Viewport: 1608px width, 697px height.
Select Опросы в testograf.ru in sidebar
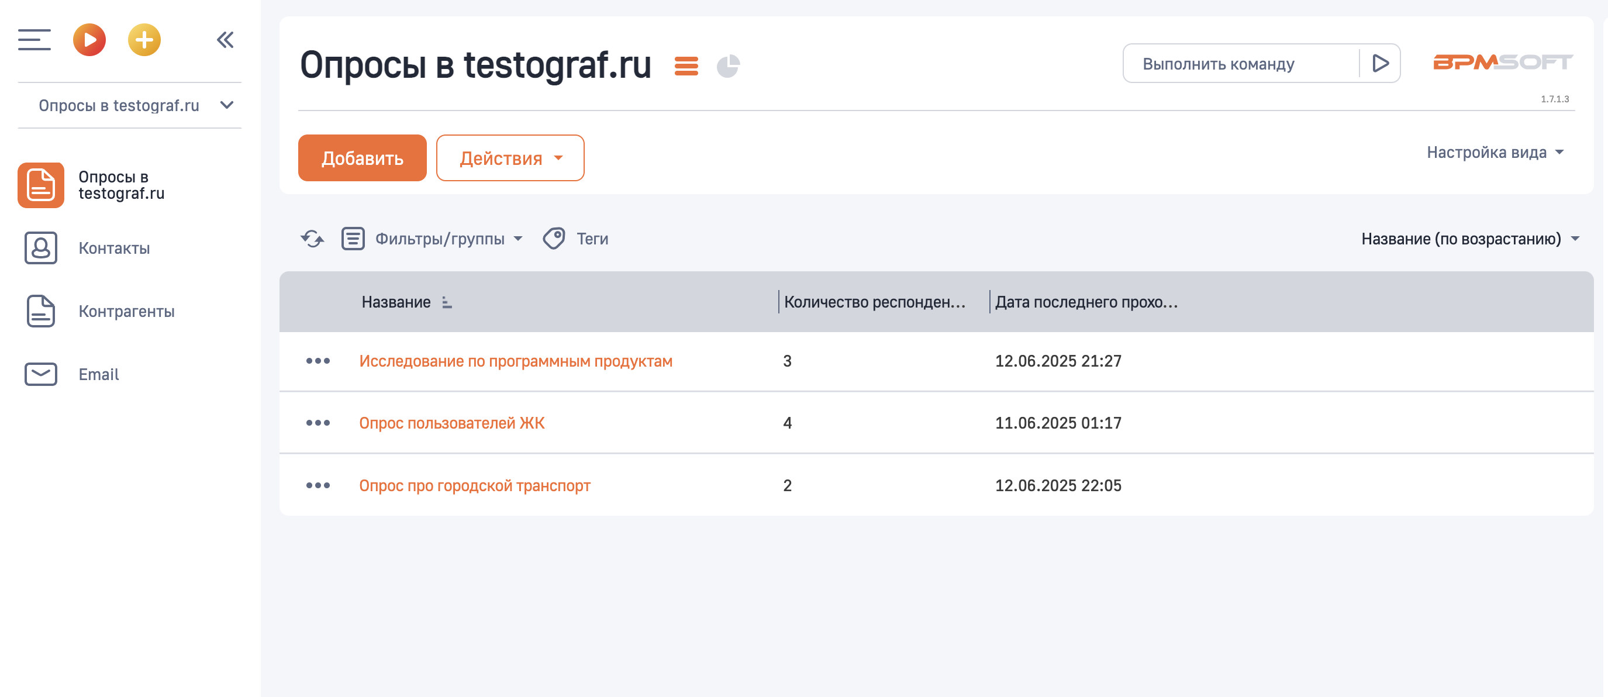pyautogui.click(x=122, y=185)
